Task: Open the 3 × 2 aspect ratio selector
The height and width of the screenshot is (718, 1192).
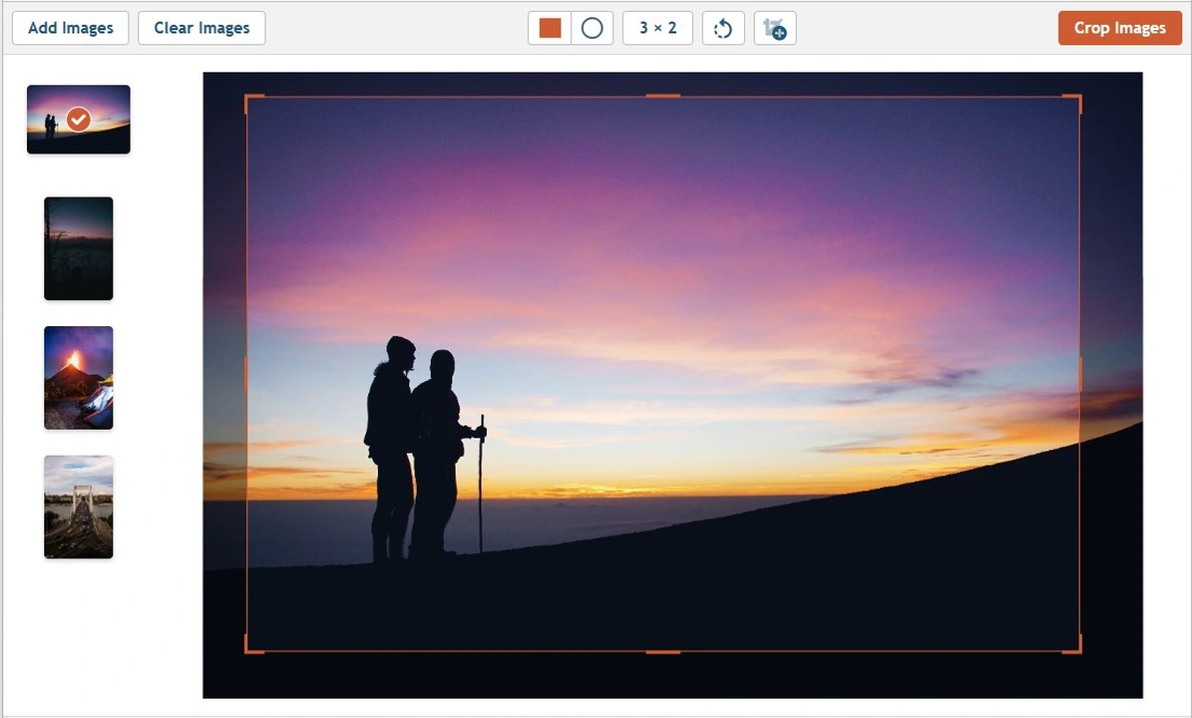Action: pyautogui.click(x=657, y=28)
